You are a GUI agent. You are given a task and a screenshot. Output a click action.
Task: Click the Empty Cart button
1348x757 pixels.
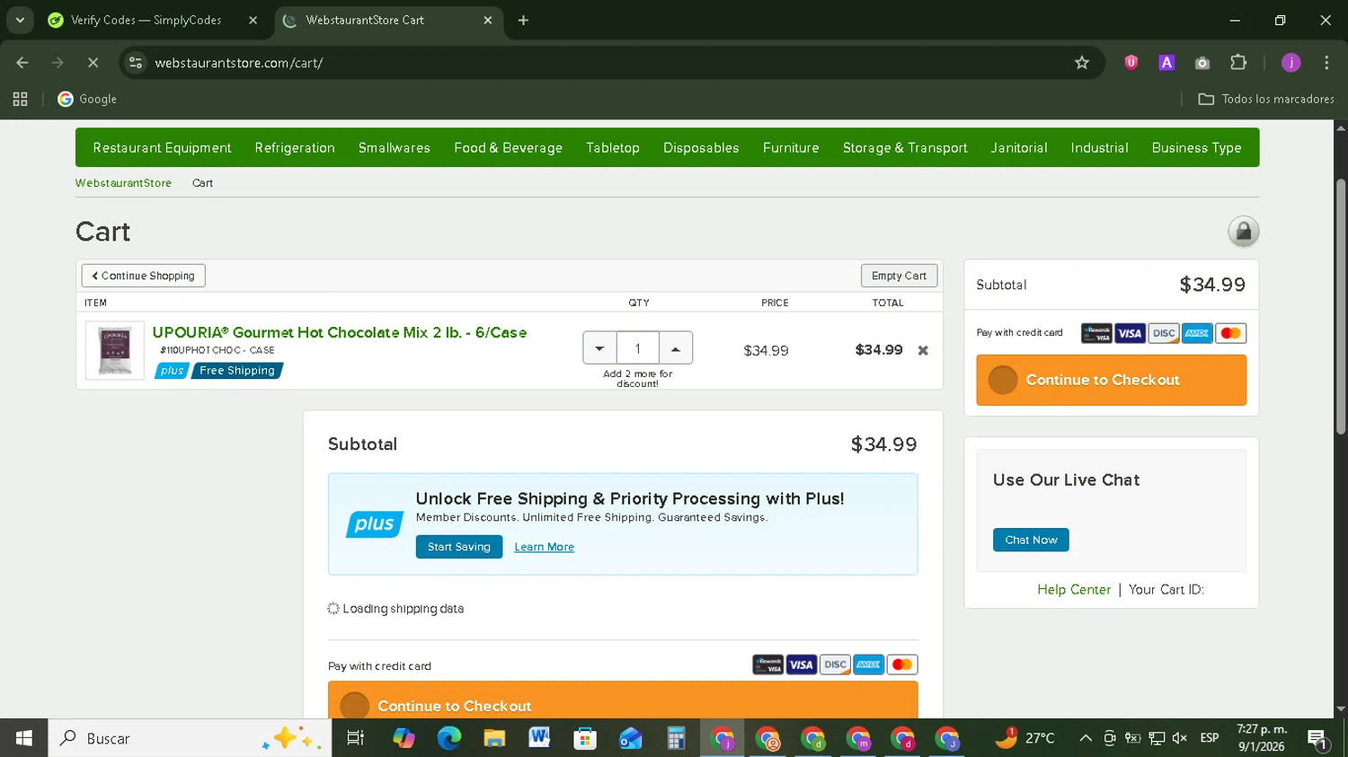(899, 276)
